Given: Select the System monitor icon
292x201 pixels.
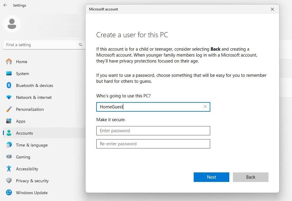Looking at the screenshot, I should click(x=9, y=74).
